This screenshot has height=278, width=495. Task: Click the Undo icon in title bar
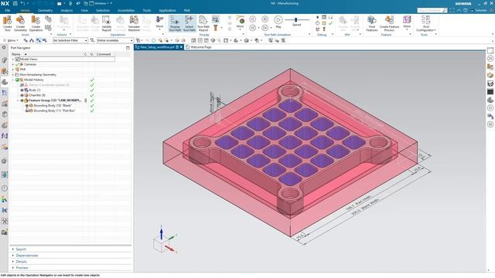click(x=22, y=3)
